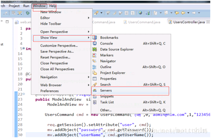This screenshot has height=138, width=211.
Task: Click code line 30 cmd.getUserName()
Action: (130, 135)
